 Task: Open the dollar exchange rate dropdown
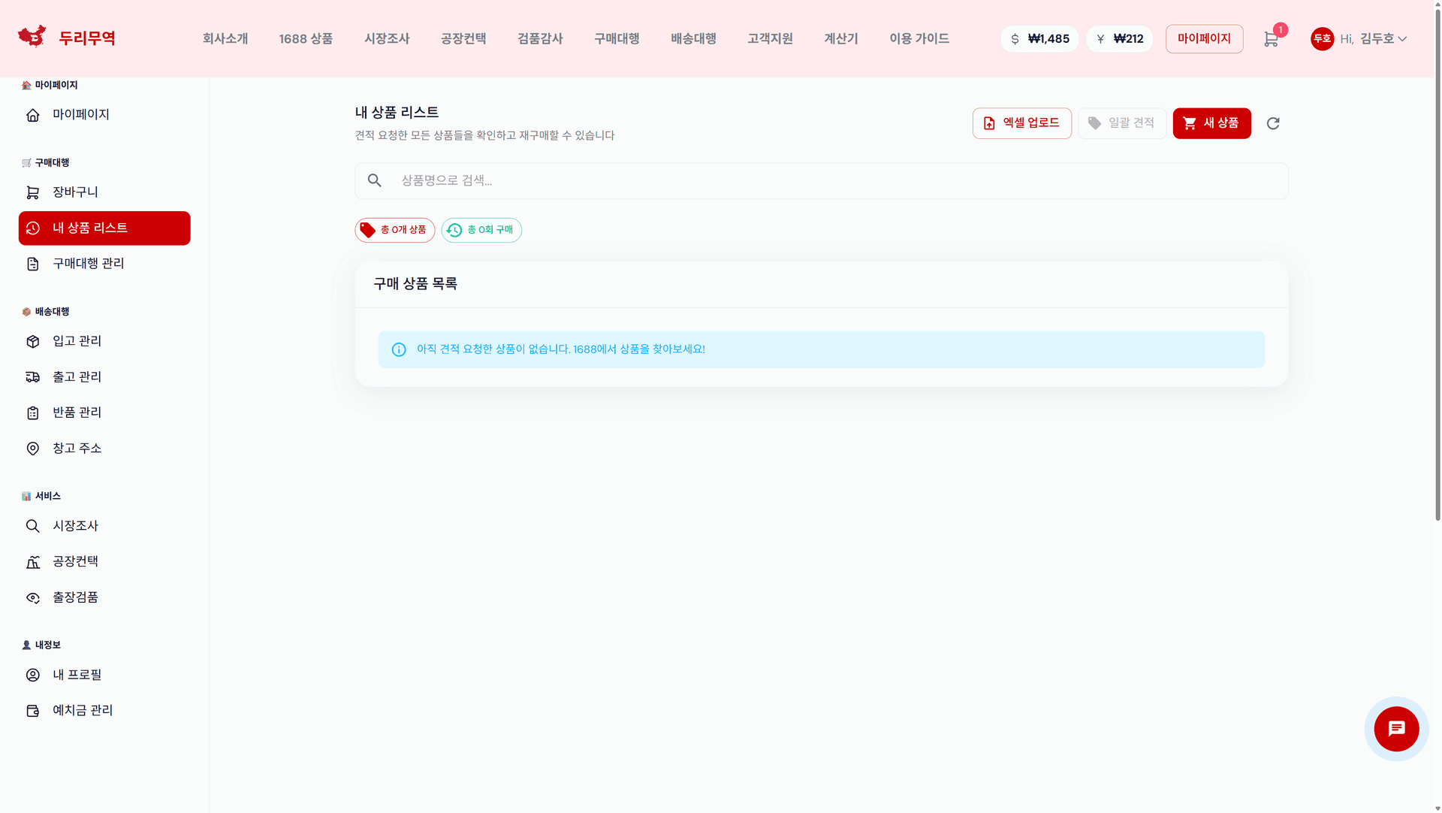click(x=1039, y=38)
